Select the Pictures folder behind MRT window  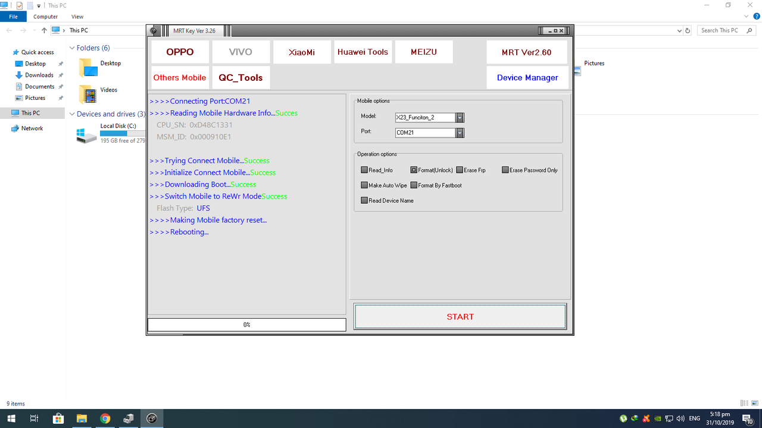coord(594,64)
